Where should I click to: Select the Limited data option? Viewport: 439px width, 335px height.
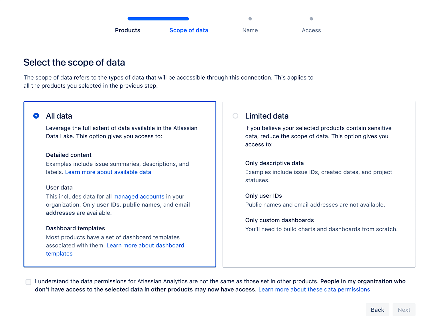235,116
